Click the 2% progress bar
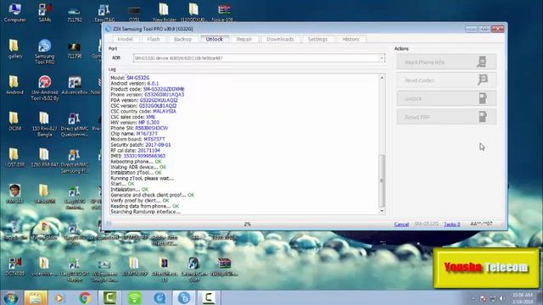Viewport: 543px width, 305px height. coord(247,224)
